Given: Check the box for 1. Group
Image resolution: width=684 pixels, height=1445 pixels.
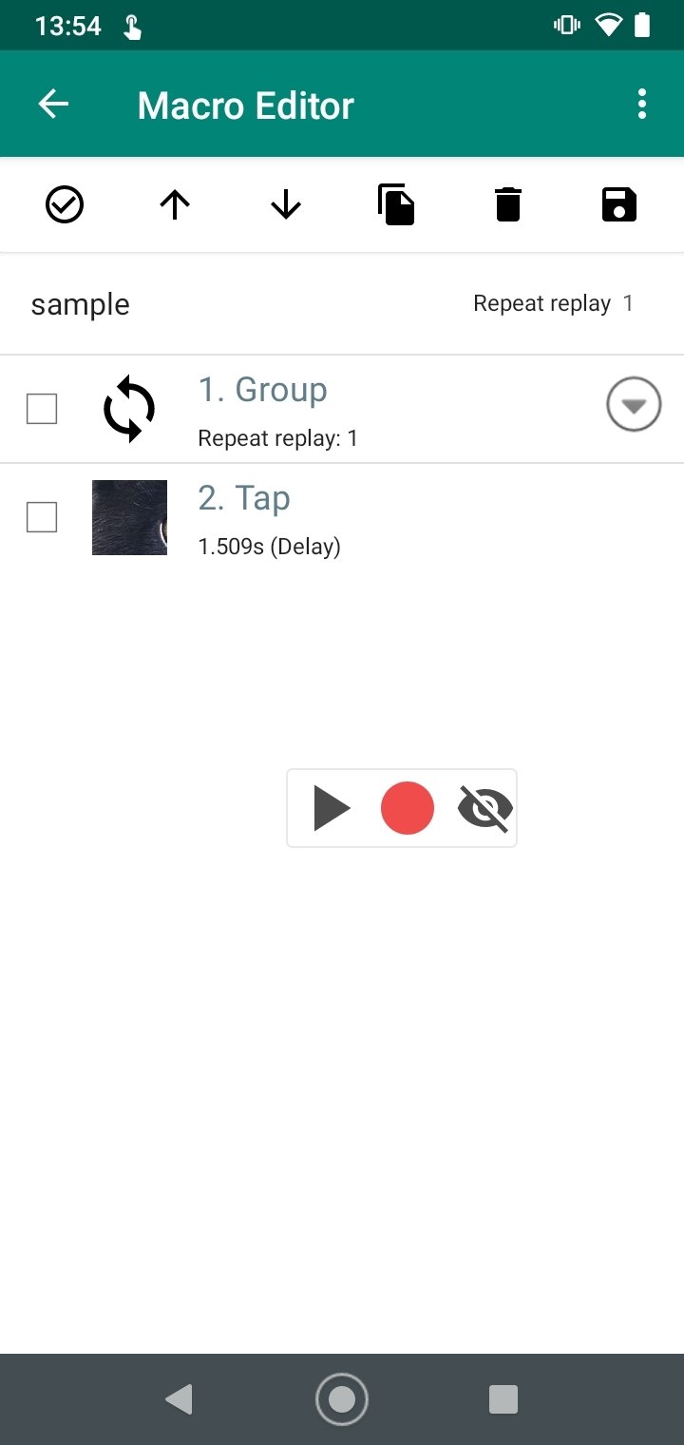Looking at the screenshot, I should [42, 409].
